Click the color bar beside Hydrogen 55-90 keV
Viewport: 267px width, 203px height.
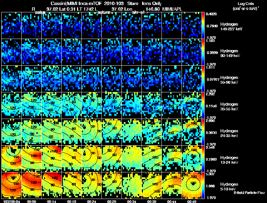click(x=203, y=79)
